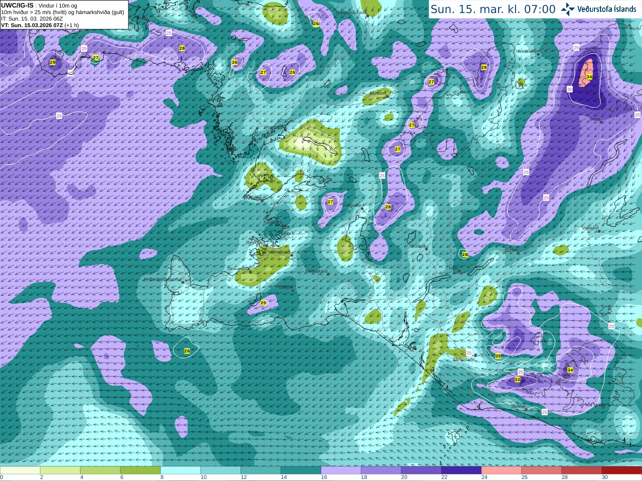The height and width of the screenshot is (481, 642).
Task: Click the Sámsstaðir station label
Action: 463,359
